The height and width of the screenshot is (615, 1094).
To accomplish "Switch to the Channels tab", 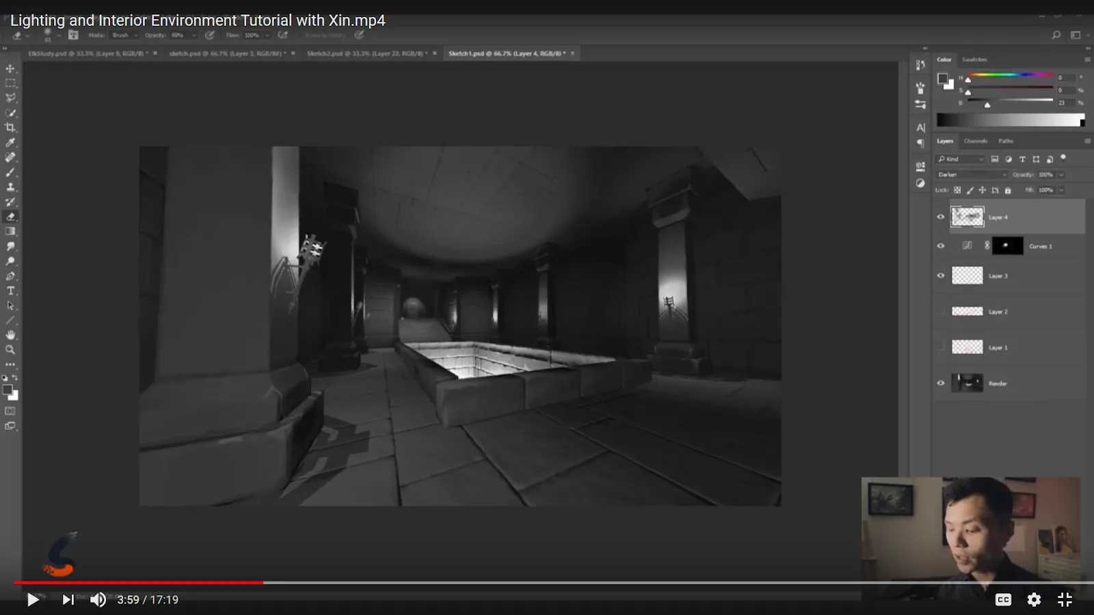I will coord(976,141).
